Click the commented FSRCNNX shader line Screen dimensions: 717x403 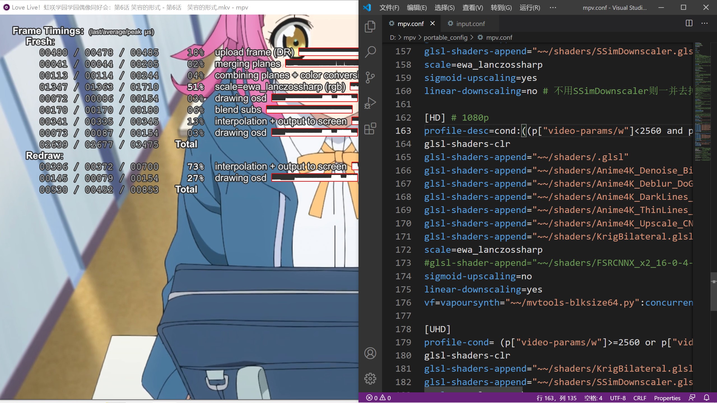558,263
